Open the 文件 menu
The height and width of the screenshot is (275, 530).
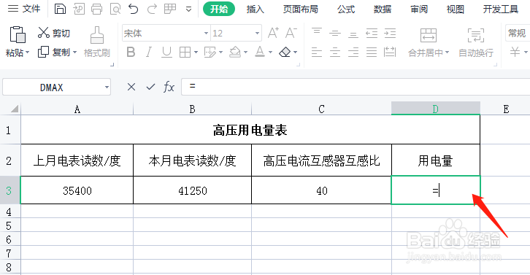pyautogui.click(x=23, y=9)
